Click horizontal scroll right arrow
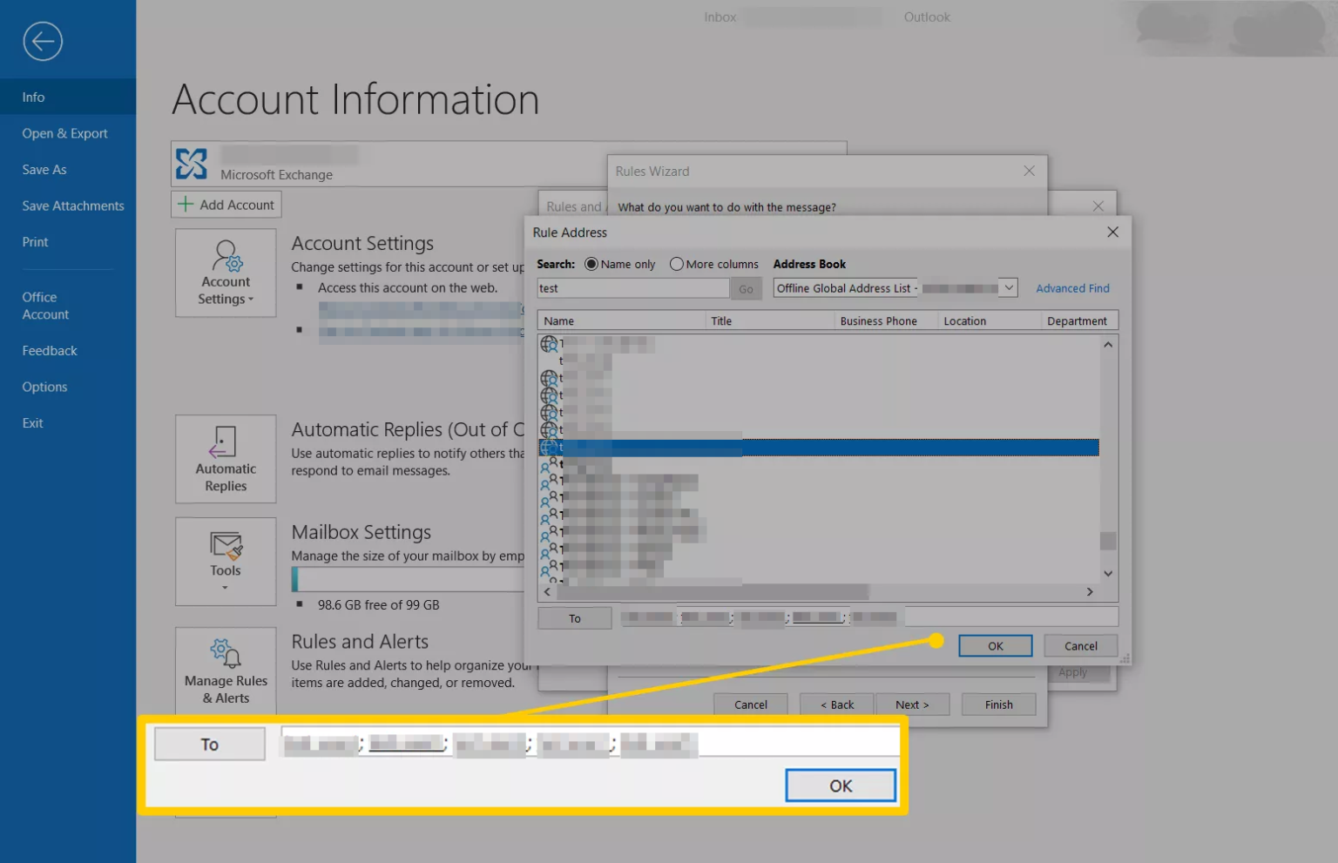 pyautogui.click(x=1090, y=592)
